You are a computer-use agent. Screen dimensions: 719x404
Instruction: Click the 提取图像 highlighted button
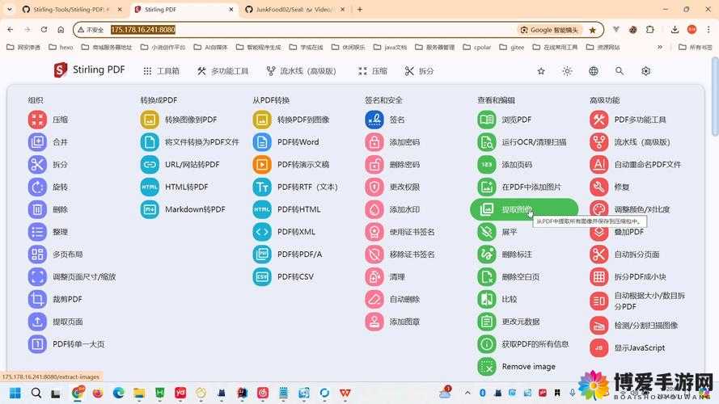524,209
